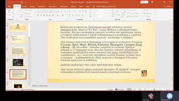Click Increase Font Size icon
Screen dimensions: 179x101
pos(58,11)
